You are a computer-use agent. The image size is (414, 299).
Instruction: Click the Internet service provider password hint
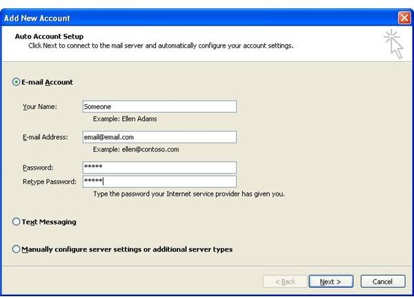pos(189,194)
